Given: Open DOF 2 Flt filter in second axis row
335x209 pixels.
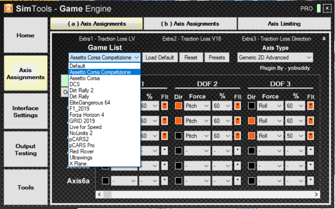Looking at the screenshot, I should tap(238, 121).
